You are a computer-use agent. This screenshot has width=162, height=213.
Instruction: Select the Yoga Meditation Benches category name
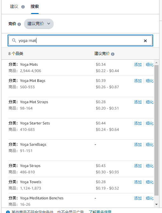click(x=42, y=198)
